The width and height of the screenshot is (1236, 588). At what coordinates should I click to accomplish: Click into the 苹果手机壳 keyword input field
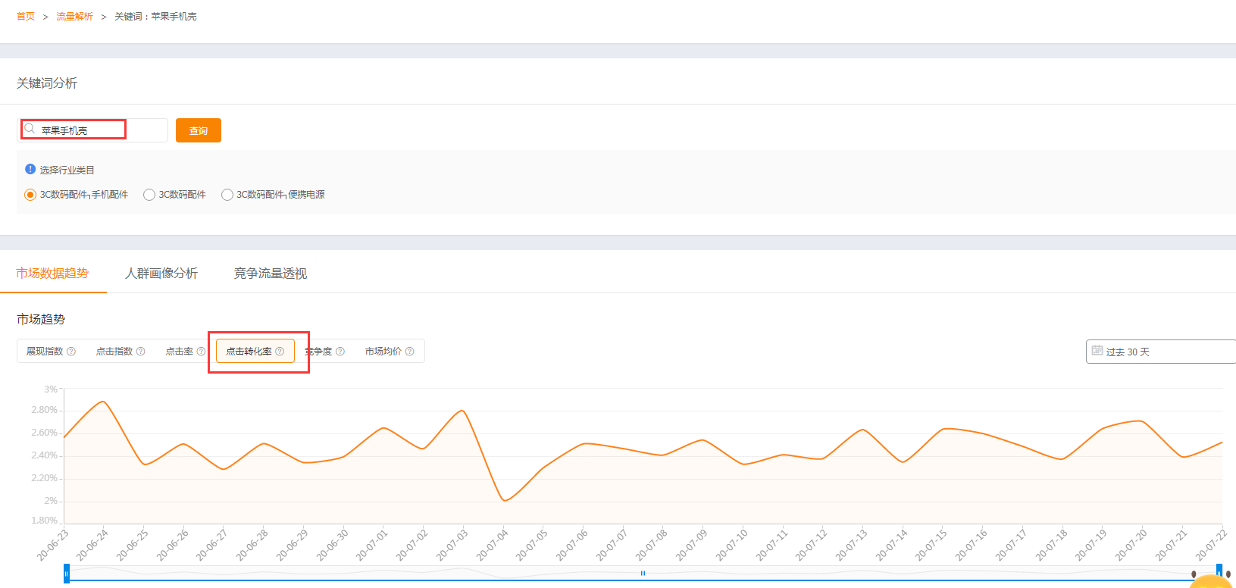coord(91,130)
